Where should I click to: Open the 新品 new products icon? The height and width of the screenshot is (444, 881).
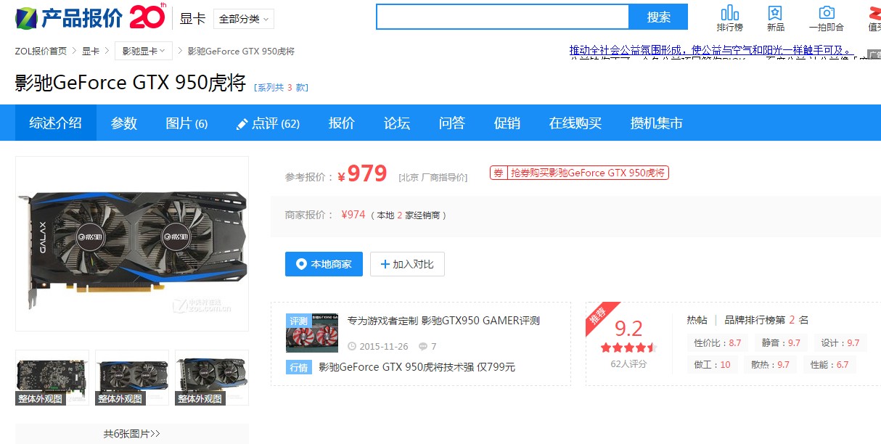click(x=775, y=13)
